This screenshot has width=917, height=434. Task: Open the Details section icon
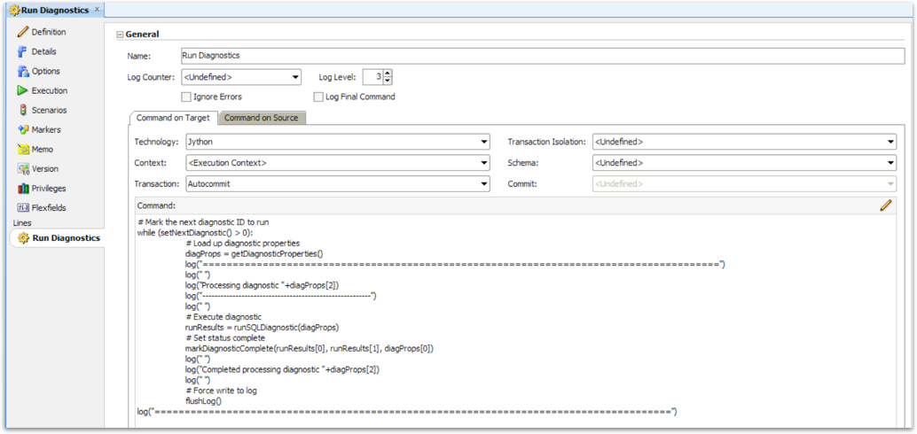click(23, 51)
